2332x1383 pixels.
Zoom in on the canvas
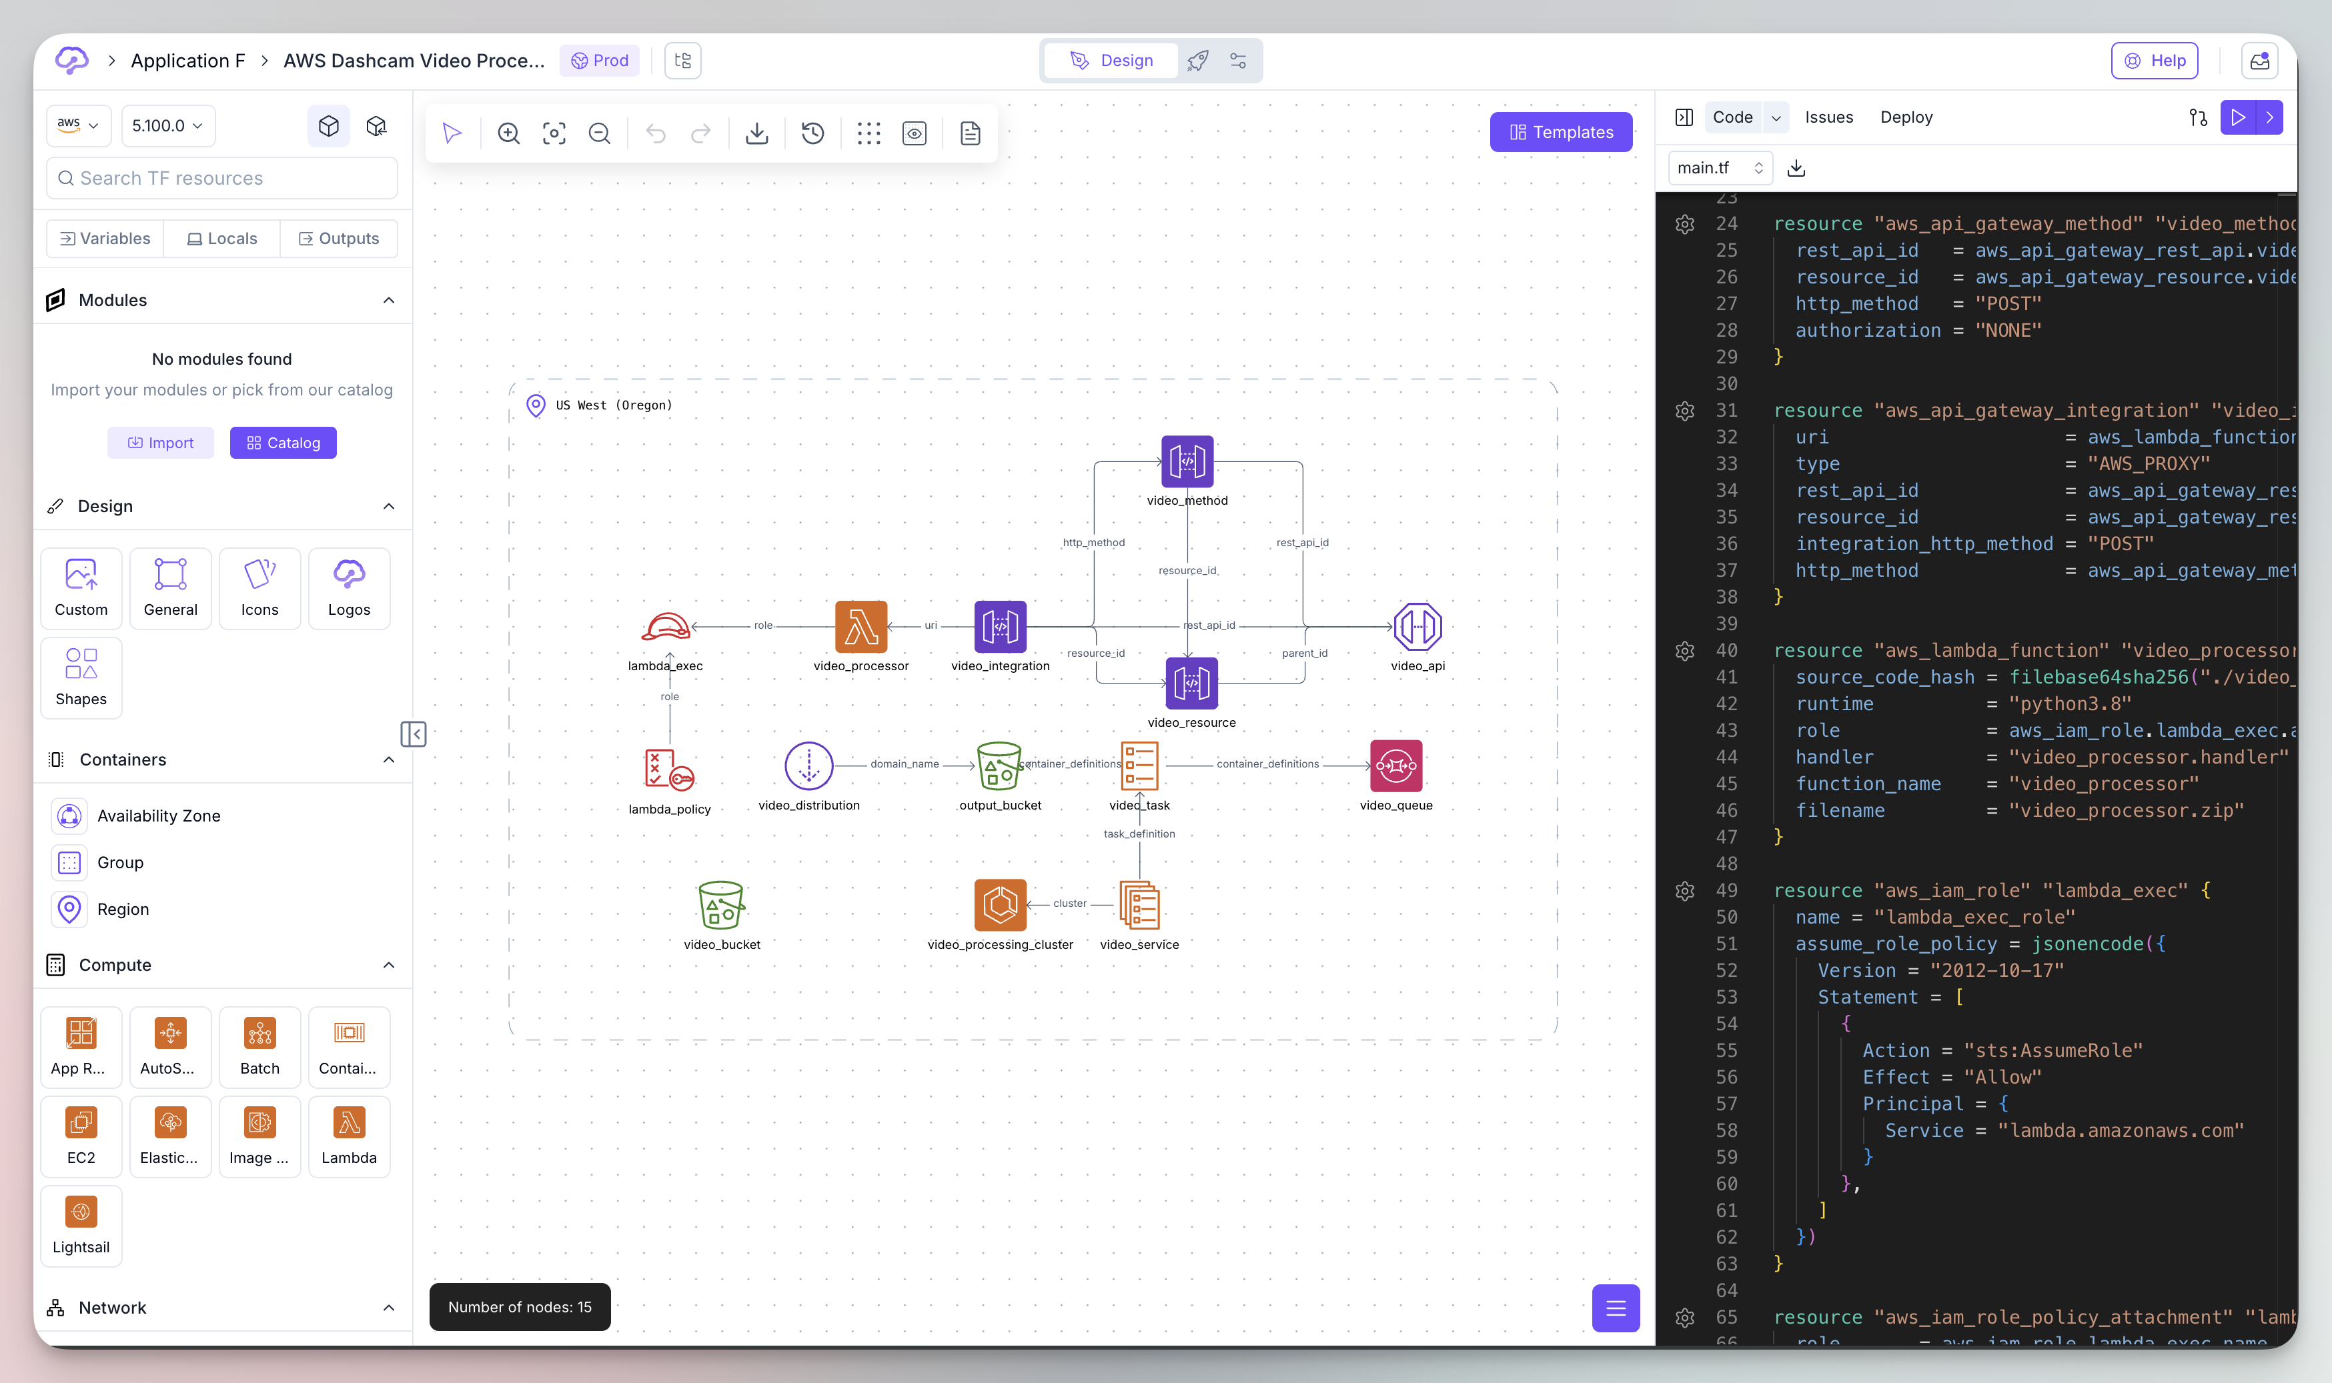tap(509, 133)
